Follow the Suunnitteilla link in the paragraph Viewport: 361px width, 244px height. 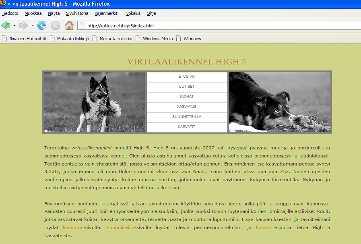pos(120,228)
